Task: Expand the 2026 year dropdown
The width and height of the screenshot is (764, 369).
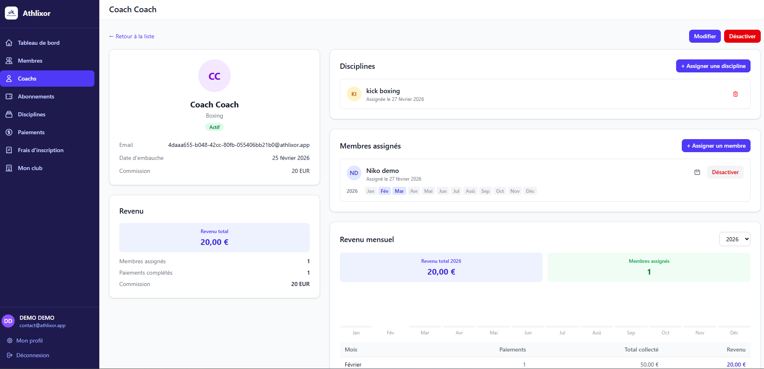Action: 734,239
